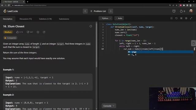Click the Medium difficulty tag

8,32
